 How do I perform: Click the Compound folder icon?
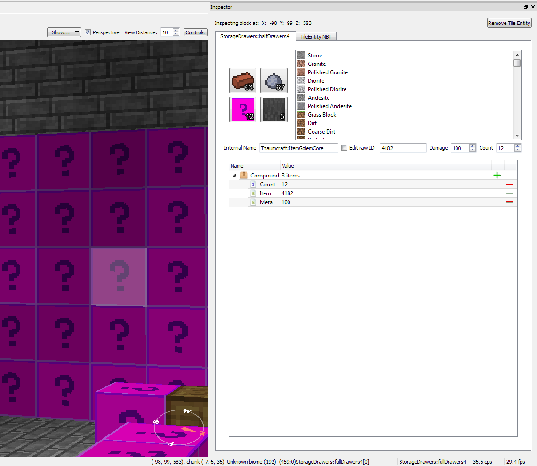(x=243, y=175)
